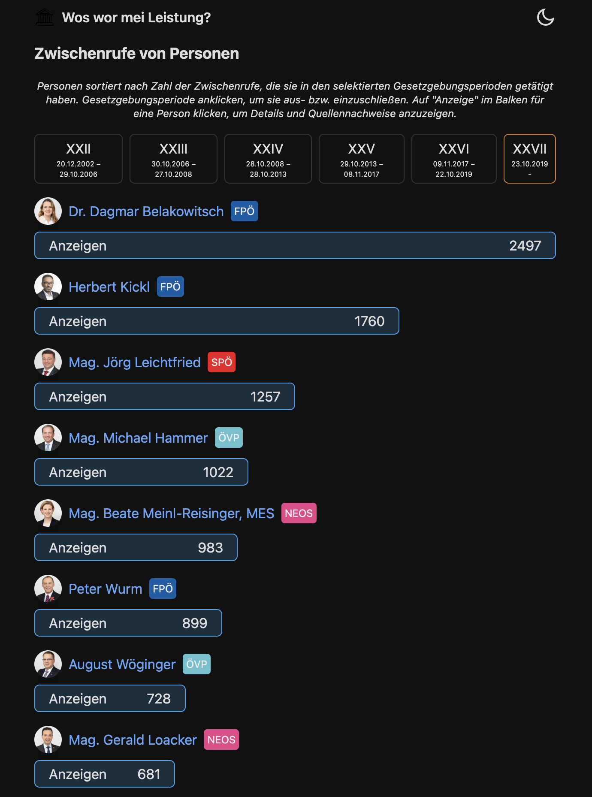Viewport: 592px width, 797px height.
Task: Click the NEOS badge next to Meinl-Reisinger
Action: point(299,513)
